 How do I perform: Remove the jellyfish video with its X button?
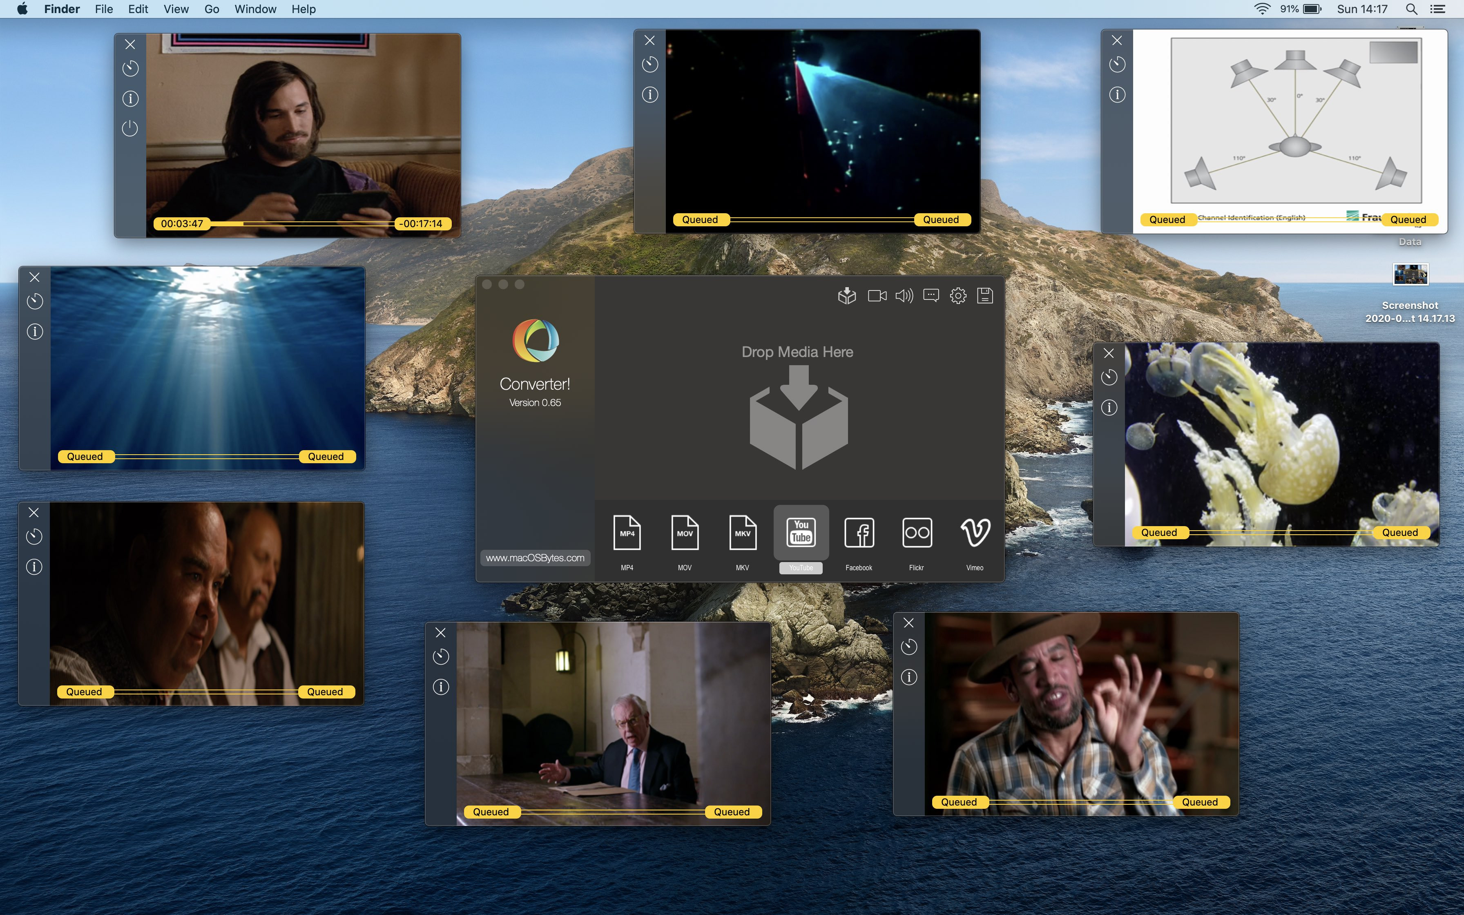(1109, 353)
